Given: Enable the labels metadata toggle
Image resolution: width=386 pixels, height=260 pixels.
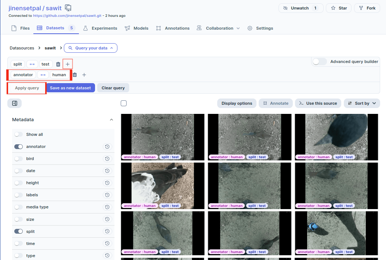Looking at the screenshot, I should click(x=18, y=195).
